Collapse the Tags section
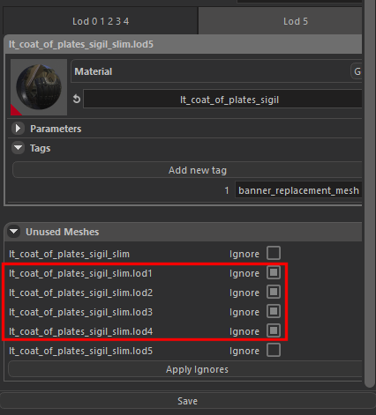Viewport: 376px width, 415px height. (18, 148)
